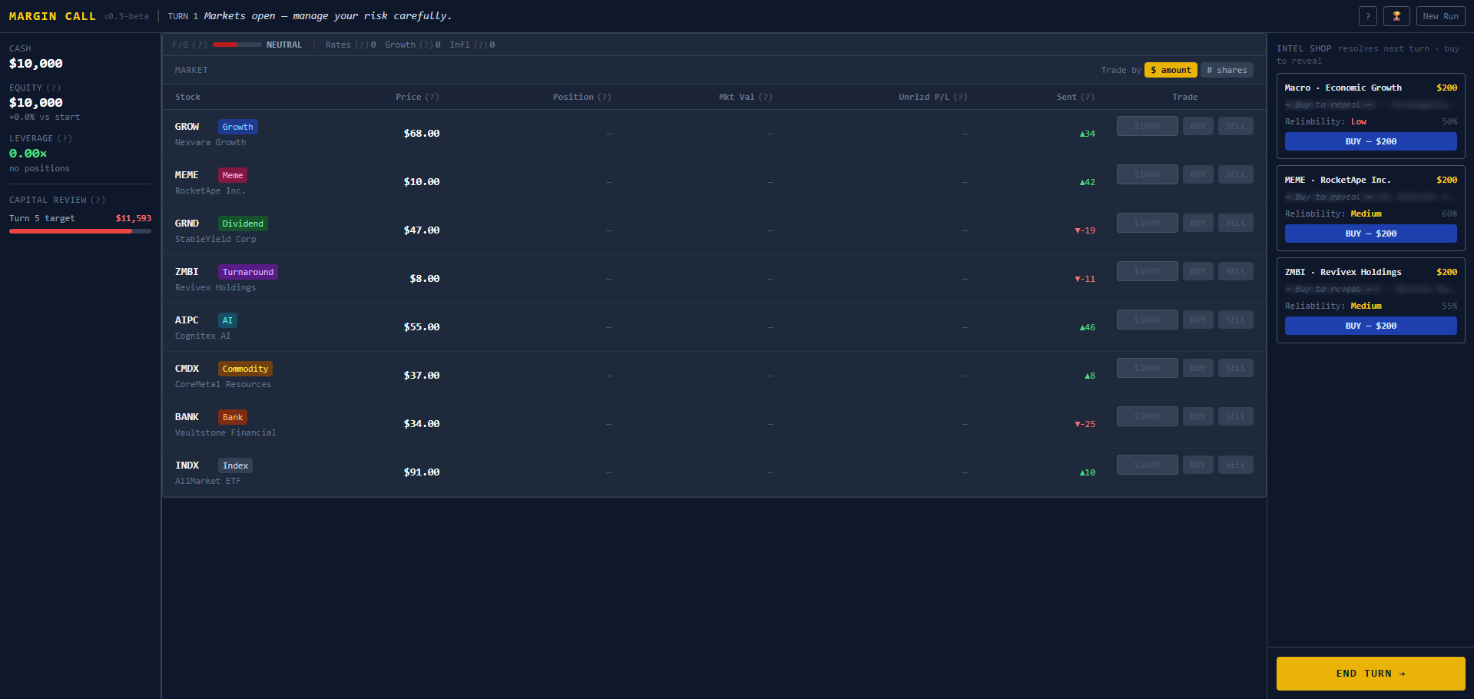Open the trophy leaderboard button
This screenshot has width=1474, height=699.
point(1396,16)
